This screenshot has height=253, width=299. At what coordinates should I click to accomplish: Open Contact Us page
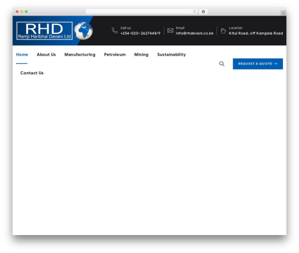32,73
